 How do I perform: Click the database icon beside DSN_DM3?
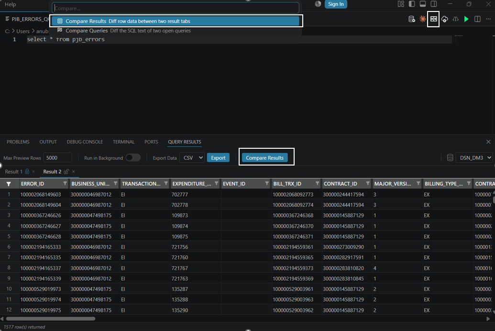click(x=450, y=157)
